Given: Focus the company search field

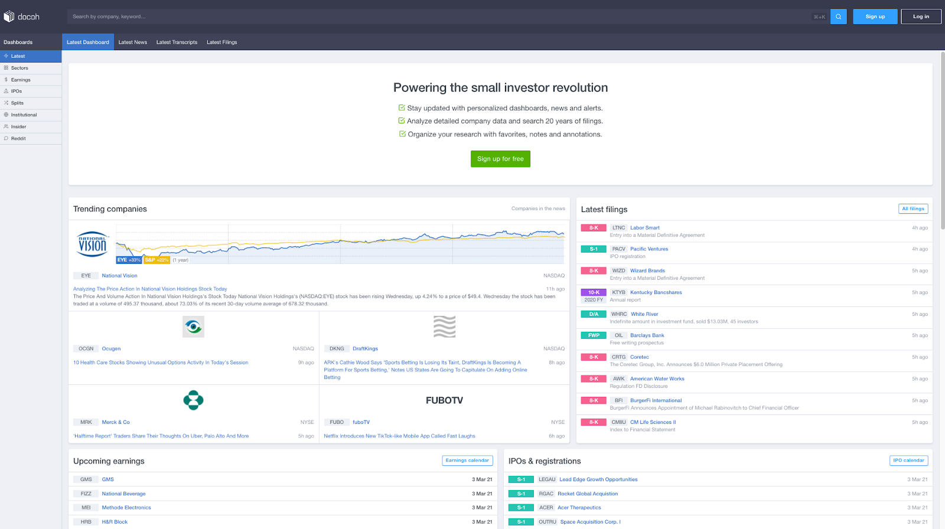Looking at the screenshot, I should pyautogui.click(x=440, y=17).
